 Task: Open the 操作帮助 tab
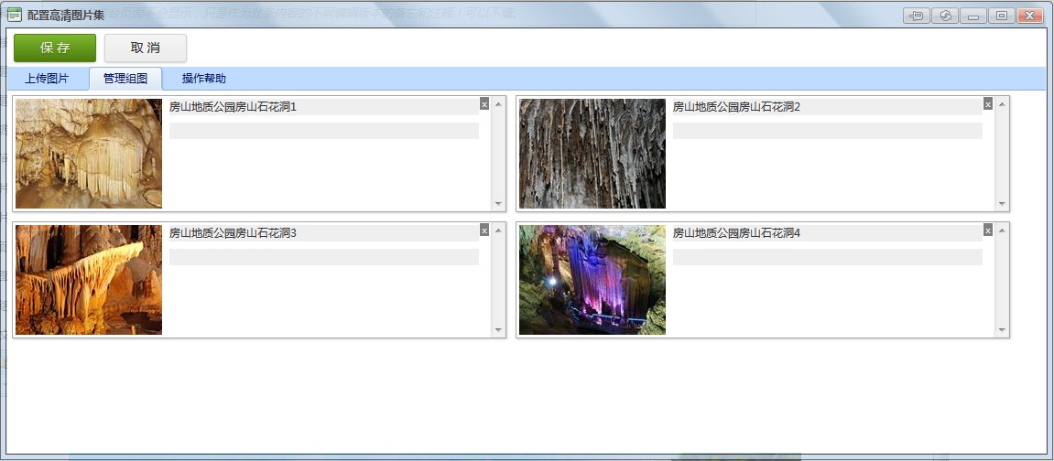click(203, 79)
